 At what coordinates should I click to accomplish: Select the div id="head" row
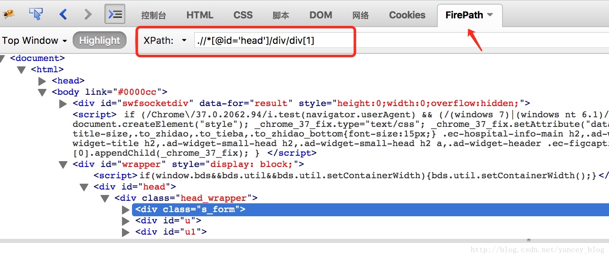(x=135, y=187)
